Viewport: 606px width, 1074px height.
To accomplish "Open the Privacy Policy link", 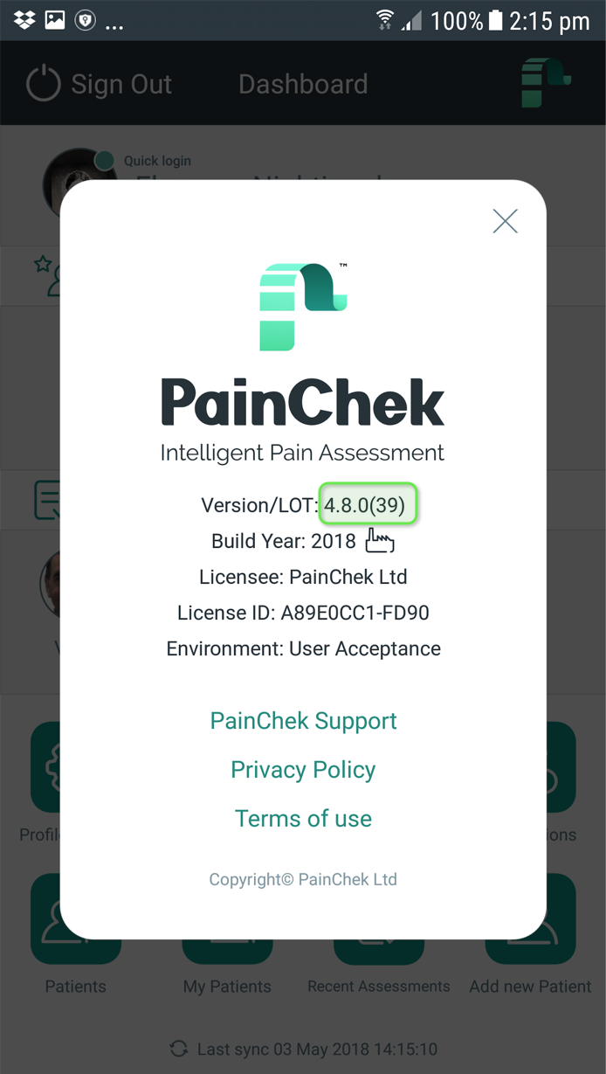I will (303, 770).
